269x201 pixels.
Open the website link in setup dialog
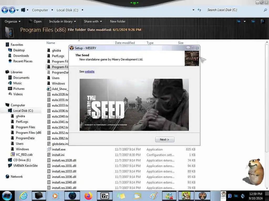(90, 71)
